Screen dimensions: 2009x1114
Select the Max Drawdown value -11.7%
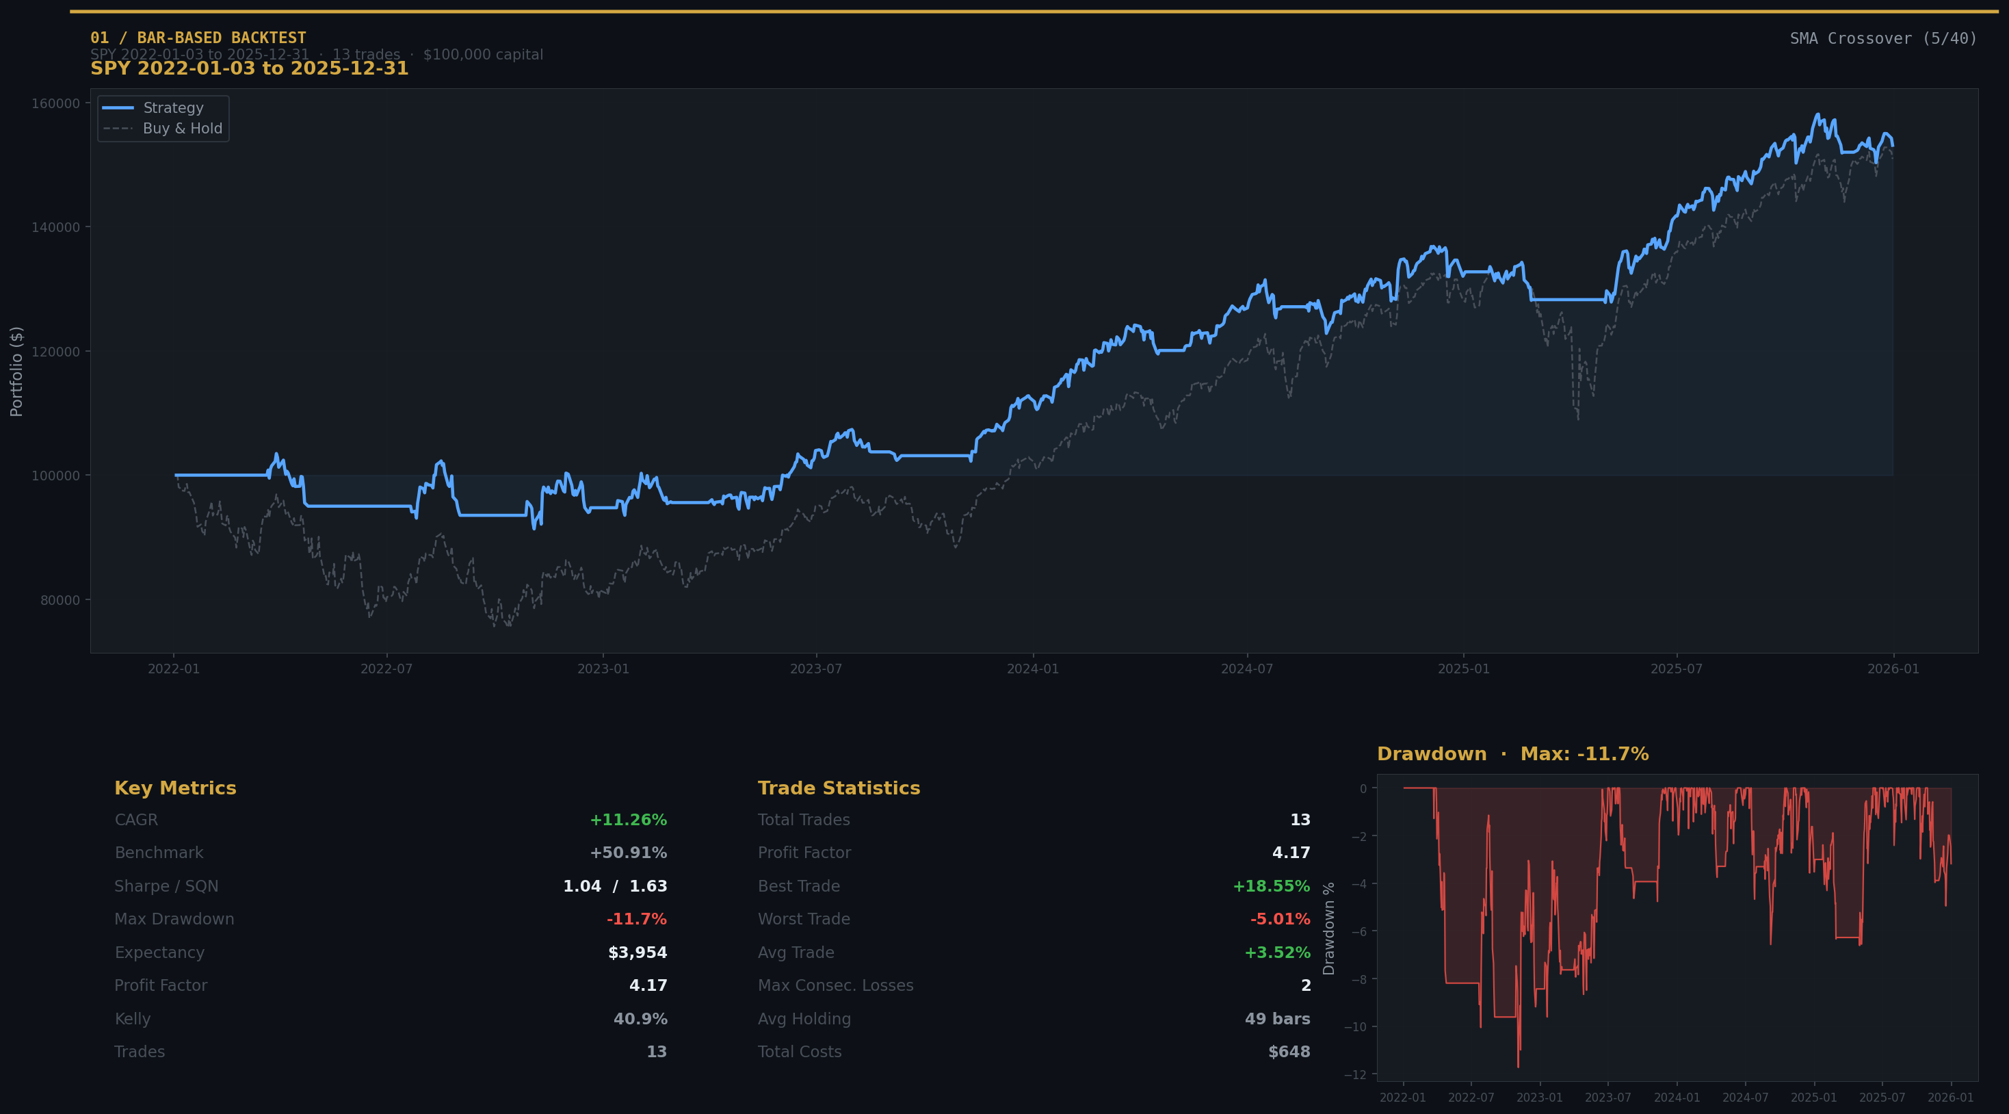tap(636, 919)
